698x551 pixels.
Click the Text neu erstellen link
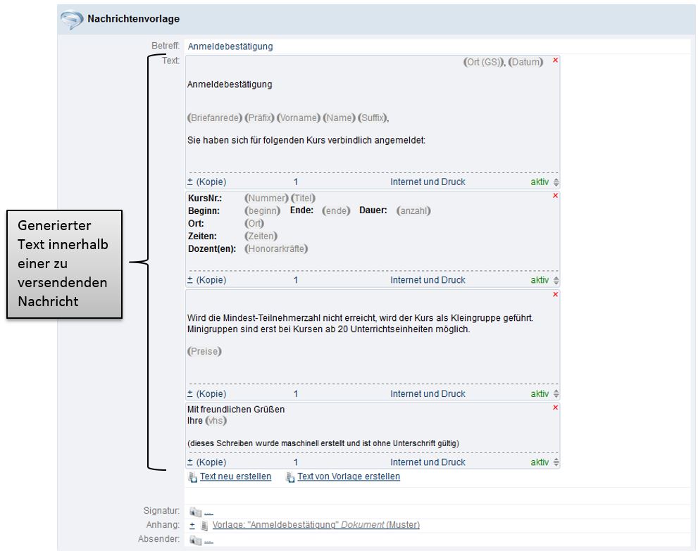[x=235, y=476]
